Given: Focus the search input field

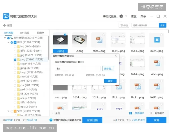Looking at the screenshot, I should coord(145,25).
